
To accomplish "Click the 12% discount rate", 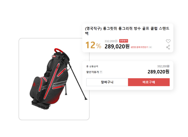I will coord(93,45).
